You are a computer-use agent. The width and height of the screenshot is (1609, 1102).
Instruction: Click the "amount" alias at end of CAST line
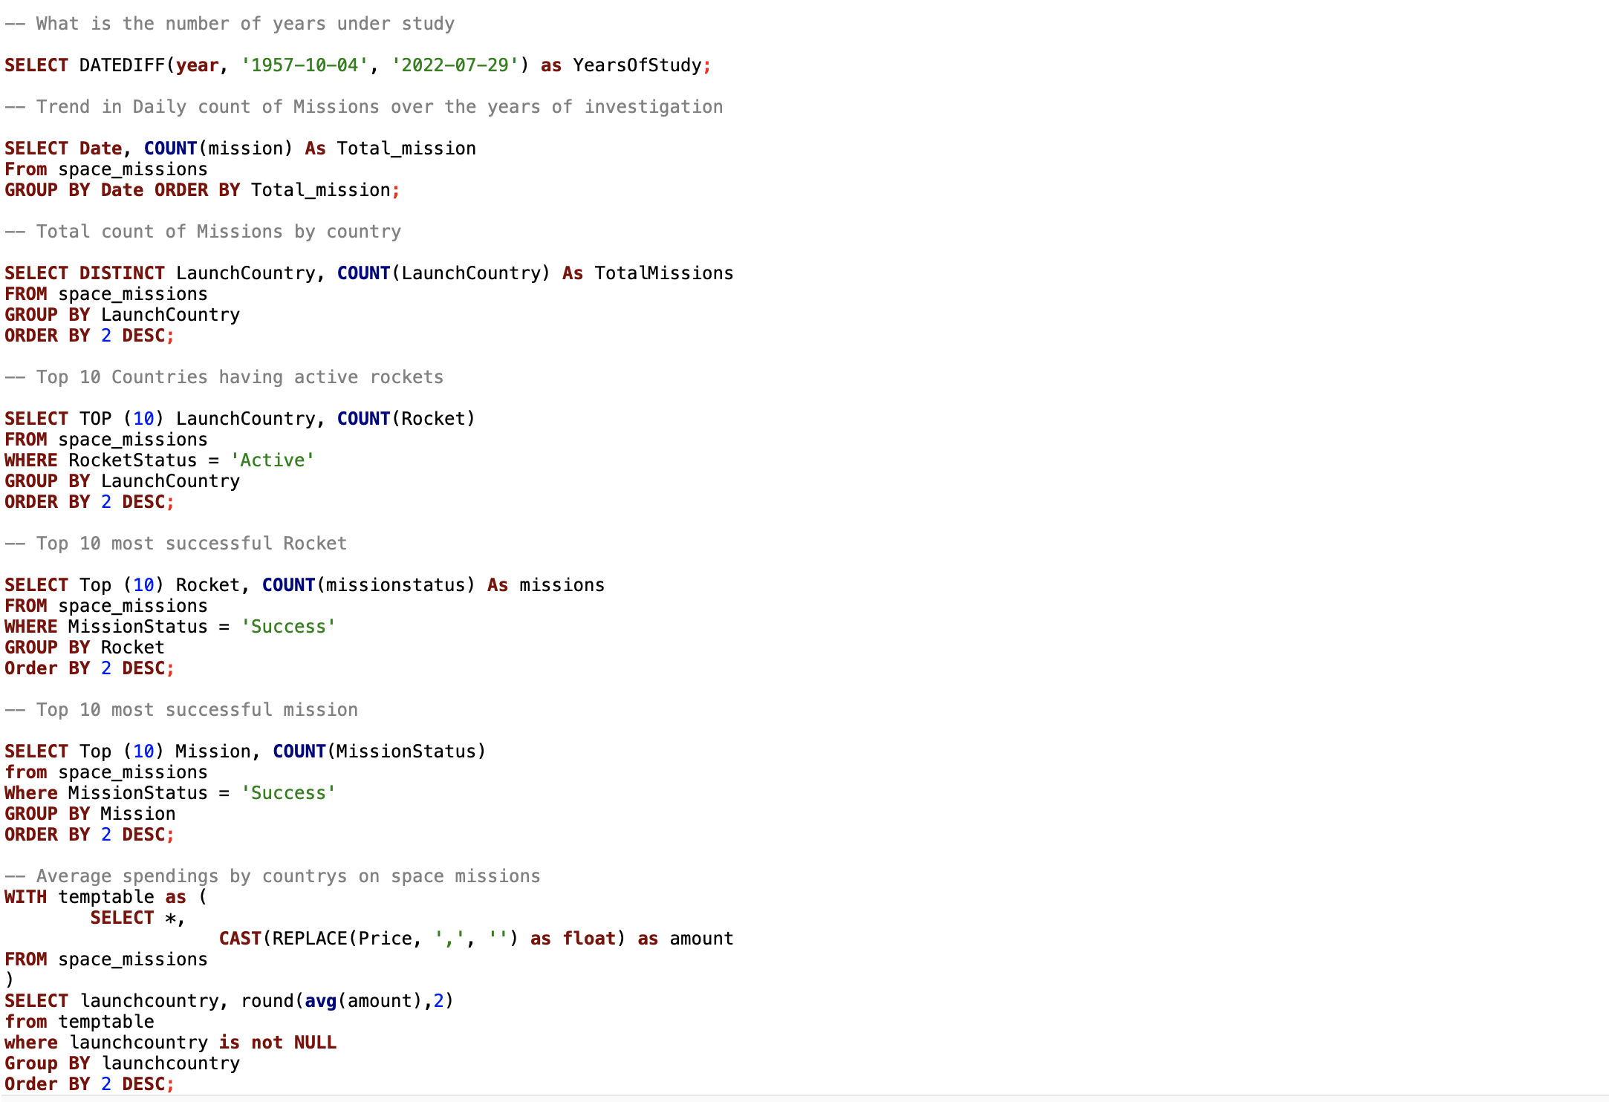[701, 939]
